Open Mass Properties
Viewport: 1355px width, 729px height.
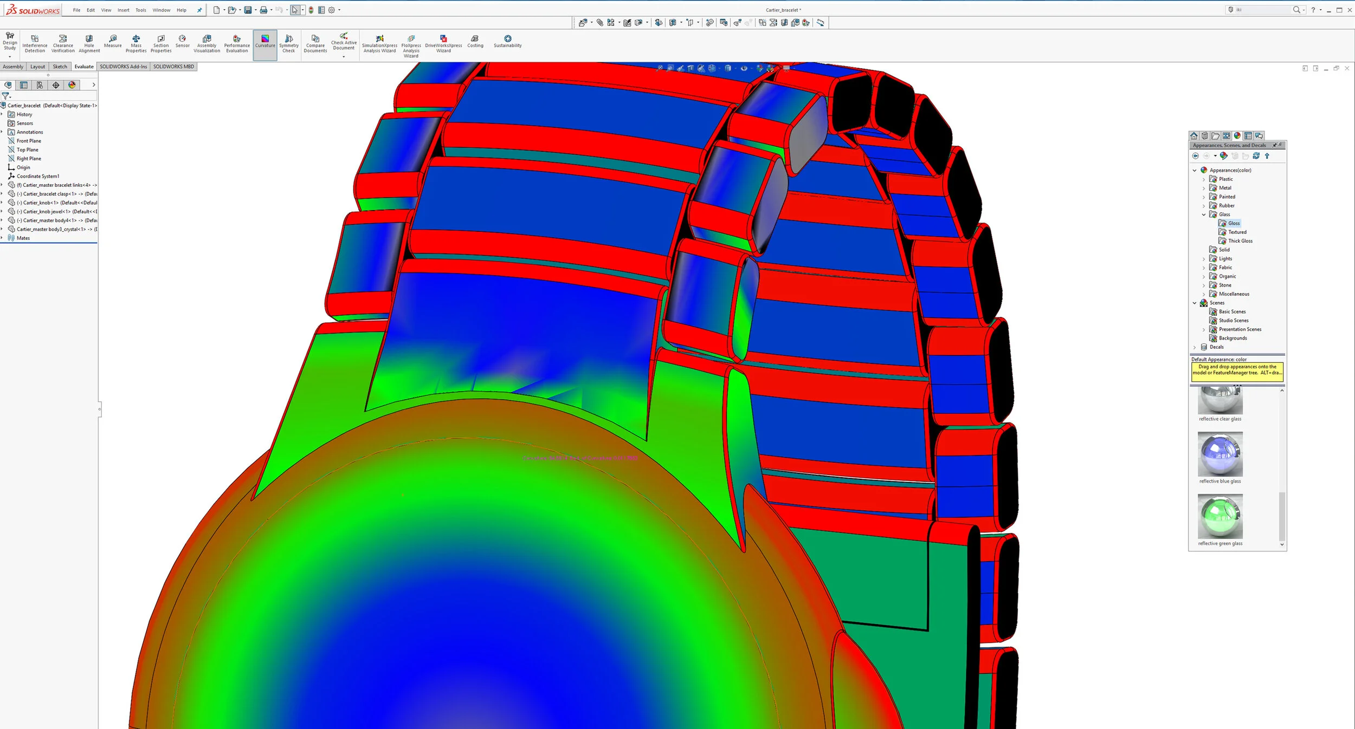point(136,44)
